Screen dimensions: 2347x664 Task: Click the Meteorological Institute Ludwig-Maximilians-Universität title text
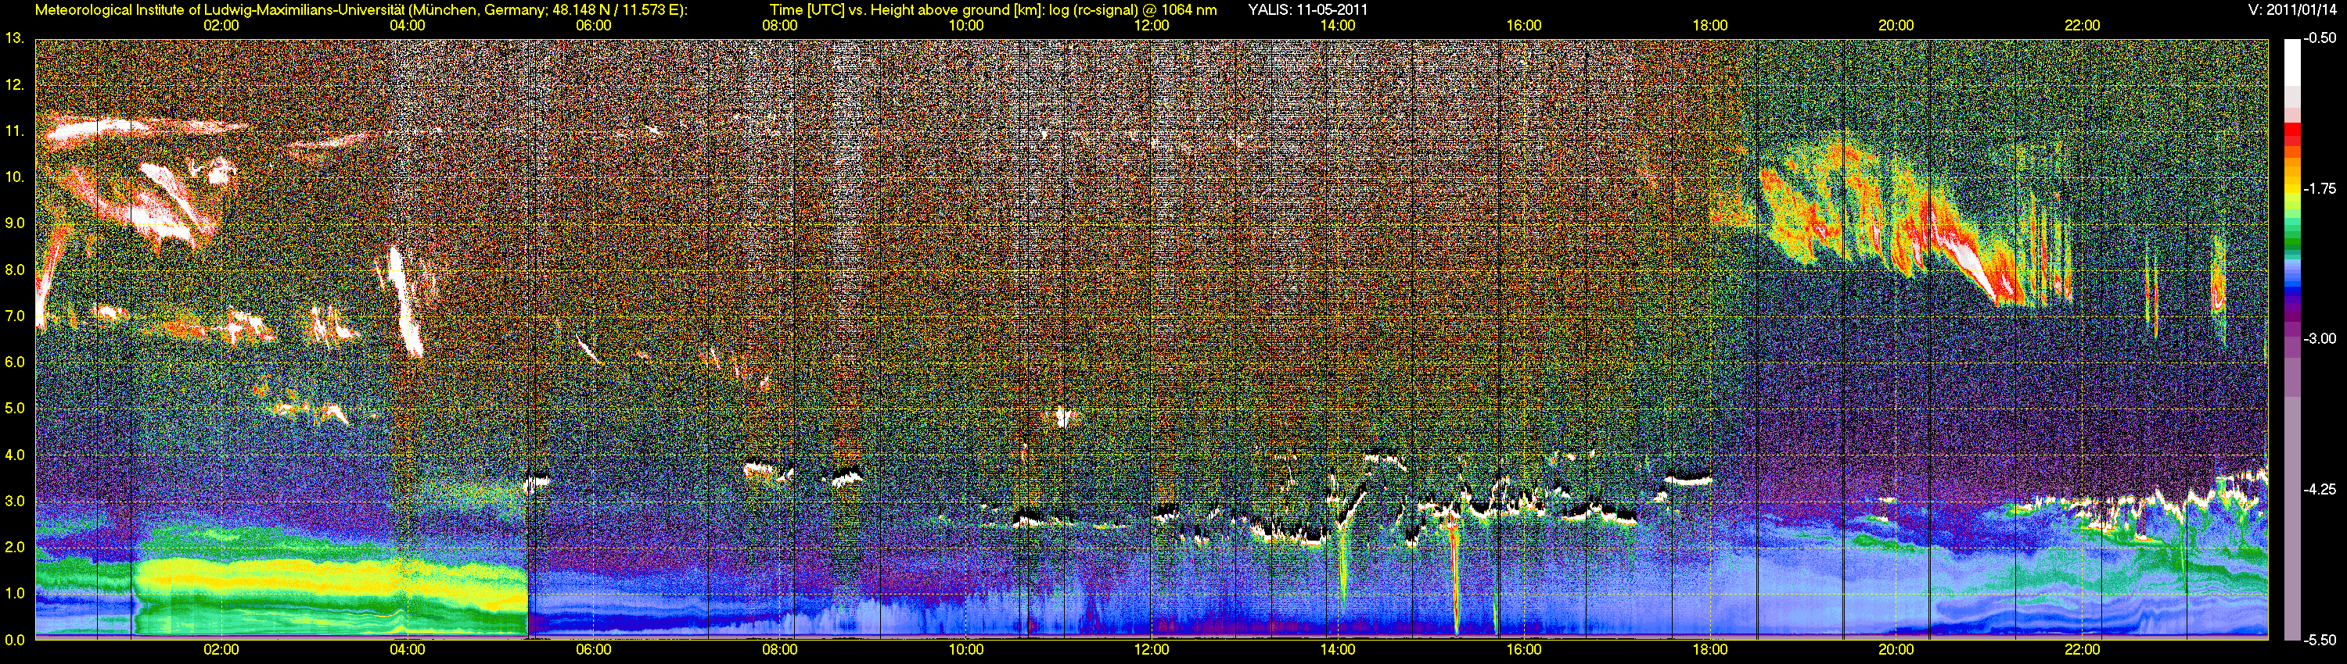(361, 10)
